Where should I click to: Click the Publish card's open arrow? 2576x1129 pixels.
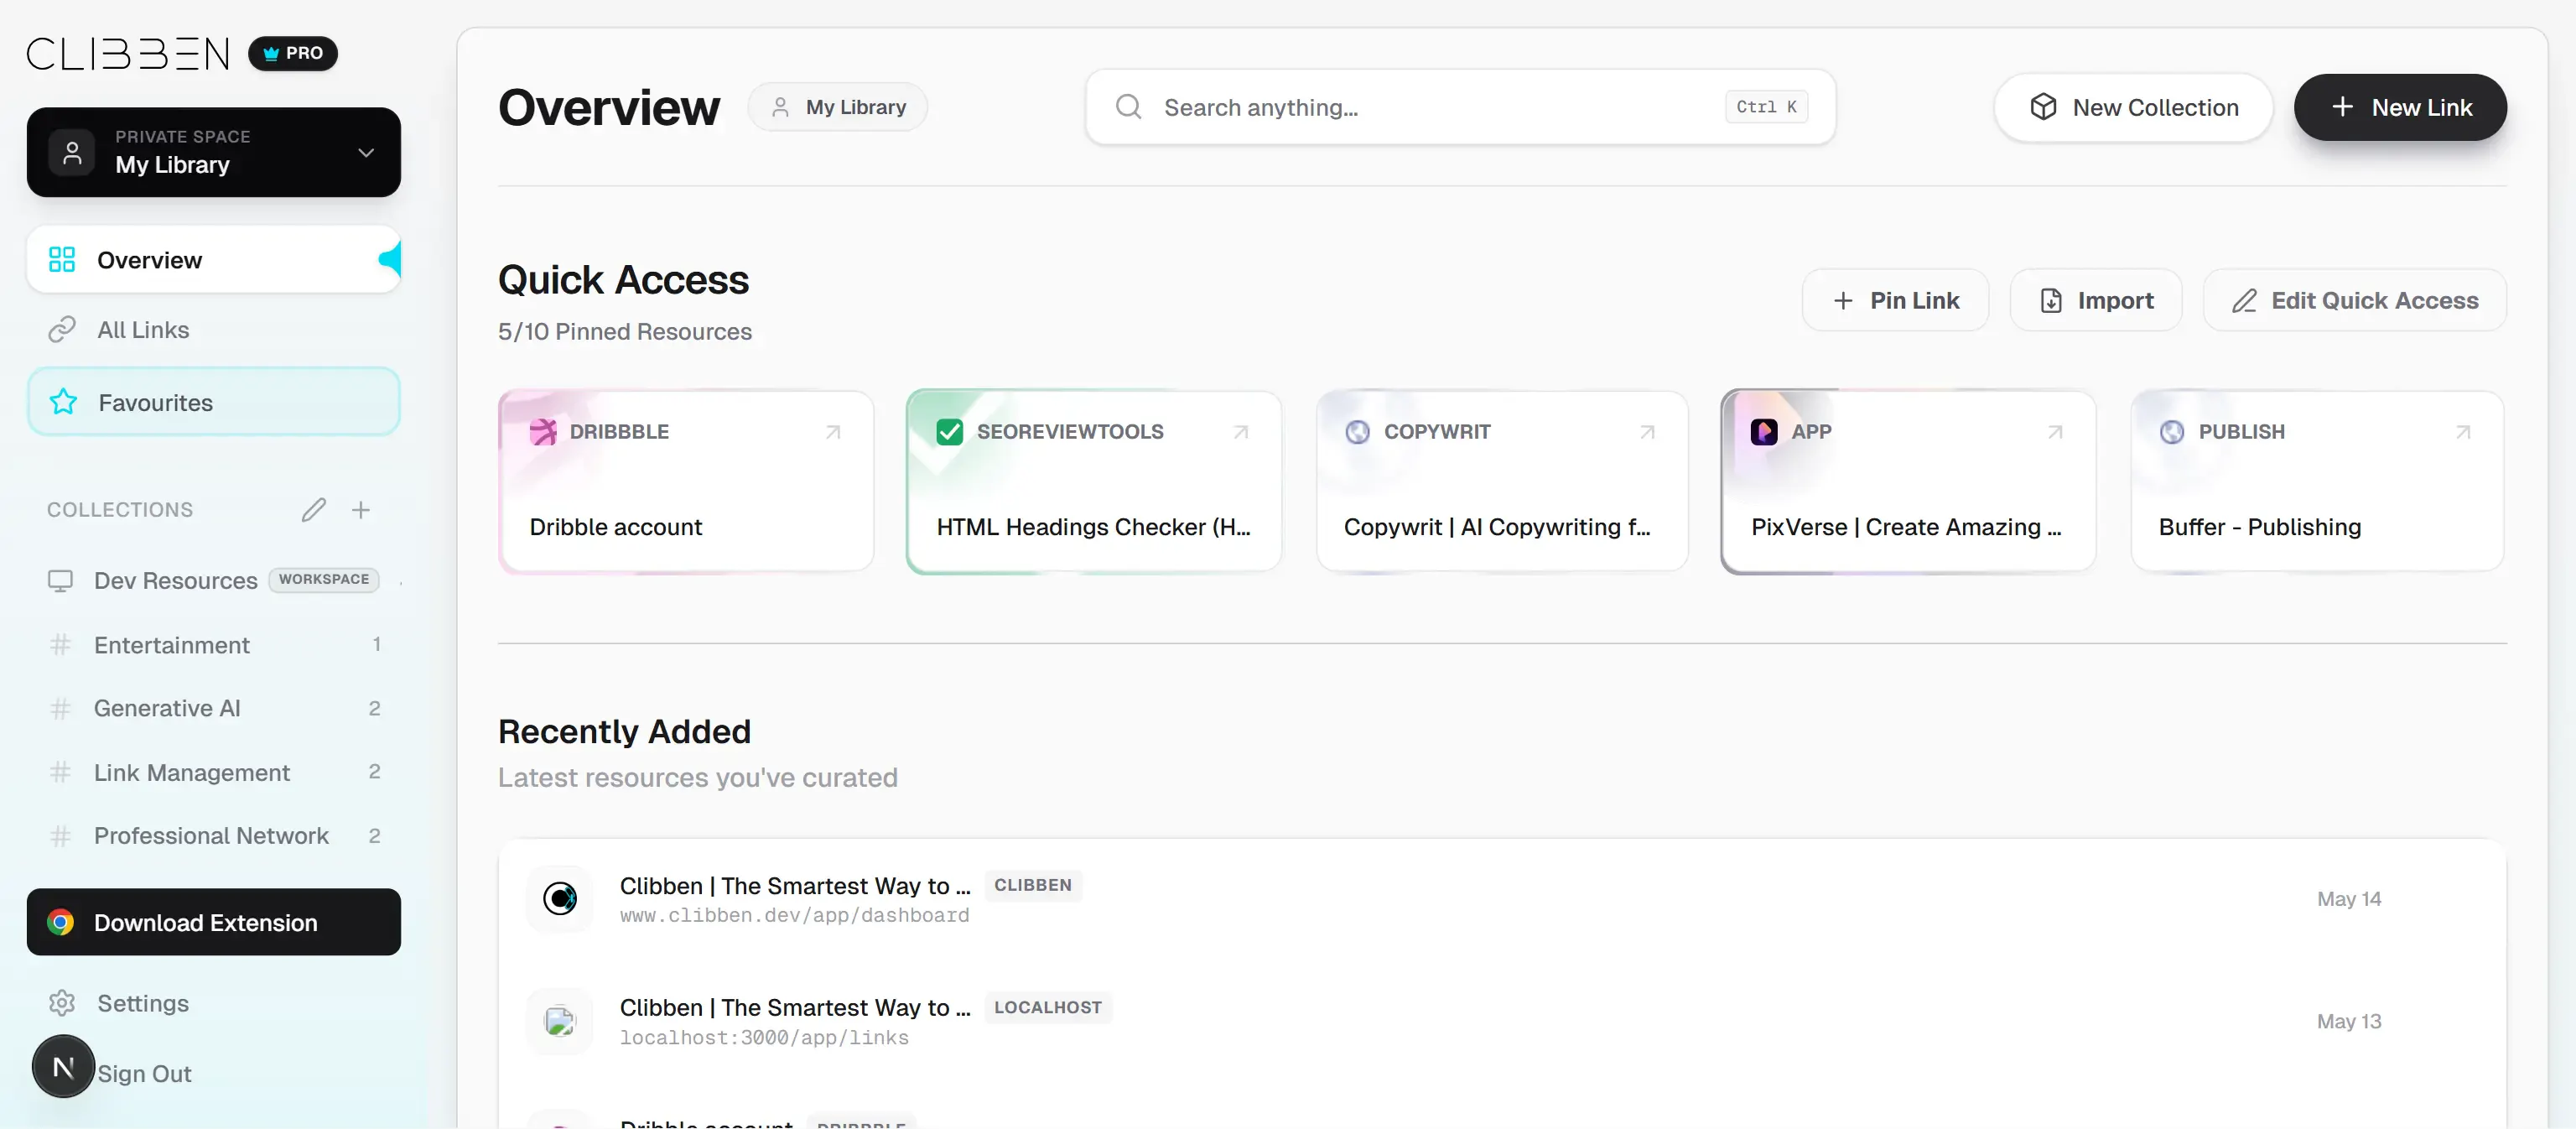[2463, 432]
